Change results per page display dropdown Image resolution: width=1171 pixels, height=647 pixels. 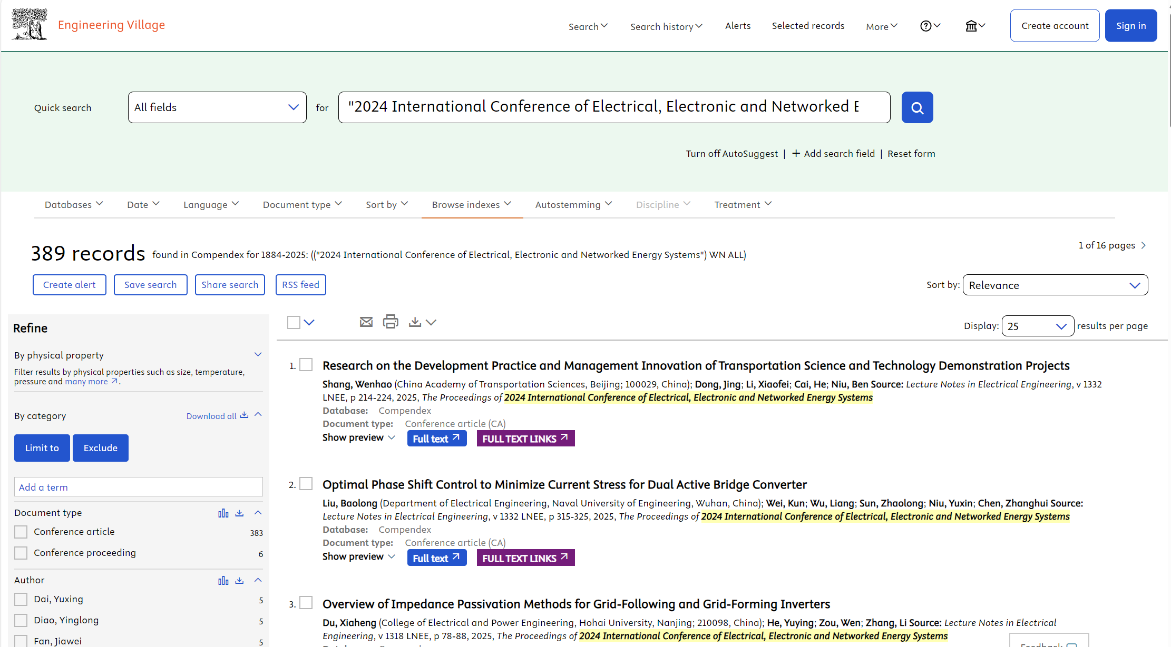1037,326
